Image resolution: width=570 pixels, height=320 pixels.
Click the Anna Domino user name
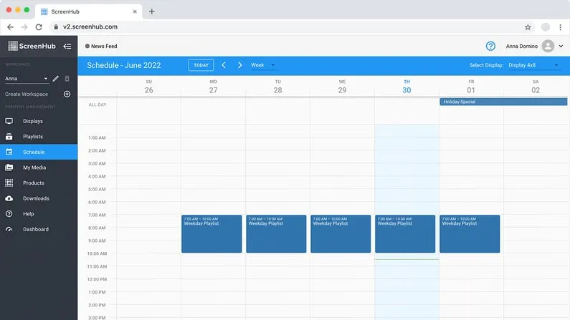coord(522,46)
